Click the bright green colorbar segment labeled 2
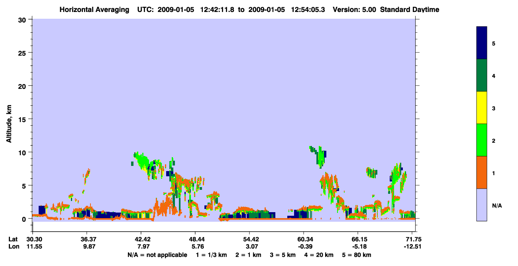This screenshot has height=266, width=518. [x=482, y=140]
